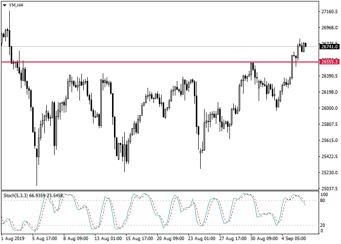Click the 100 level on stochastic scale
341x244 pixels.
click(x=323, y=194)
